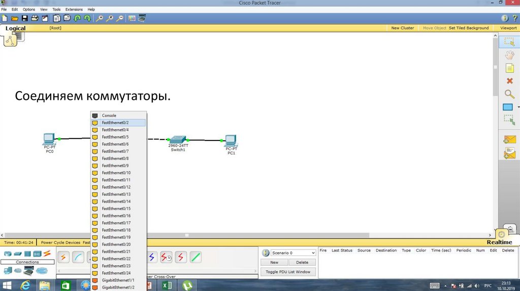Viewport: 520px width, 291px height.
Task: Select End Devices category icon
Action: pyautogui.click(x=8, y=271)
